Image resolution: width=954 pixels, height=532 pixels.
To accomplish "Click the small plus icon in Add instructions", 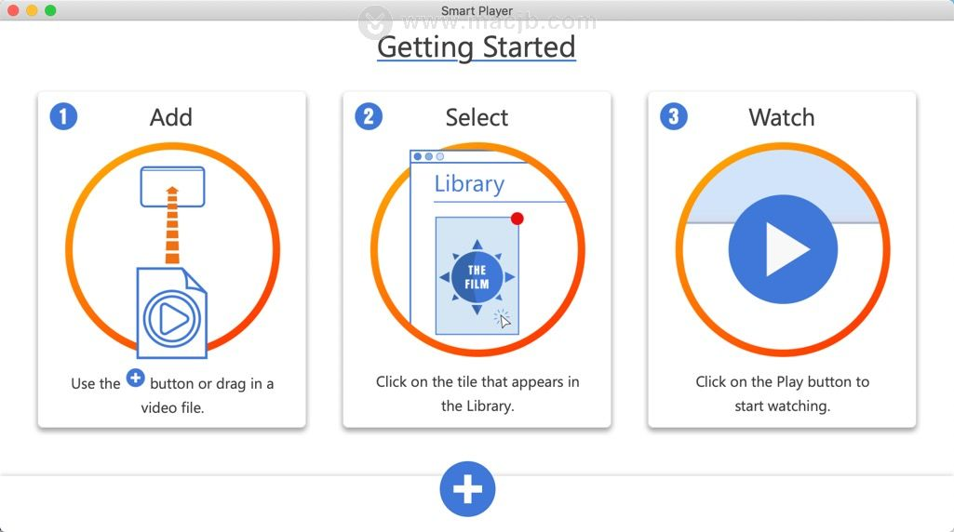I will 136,378.
